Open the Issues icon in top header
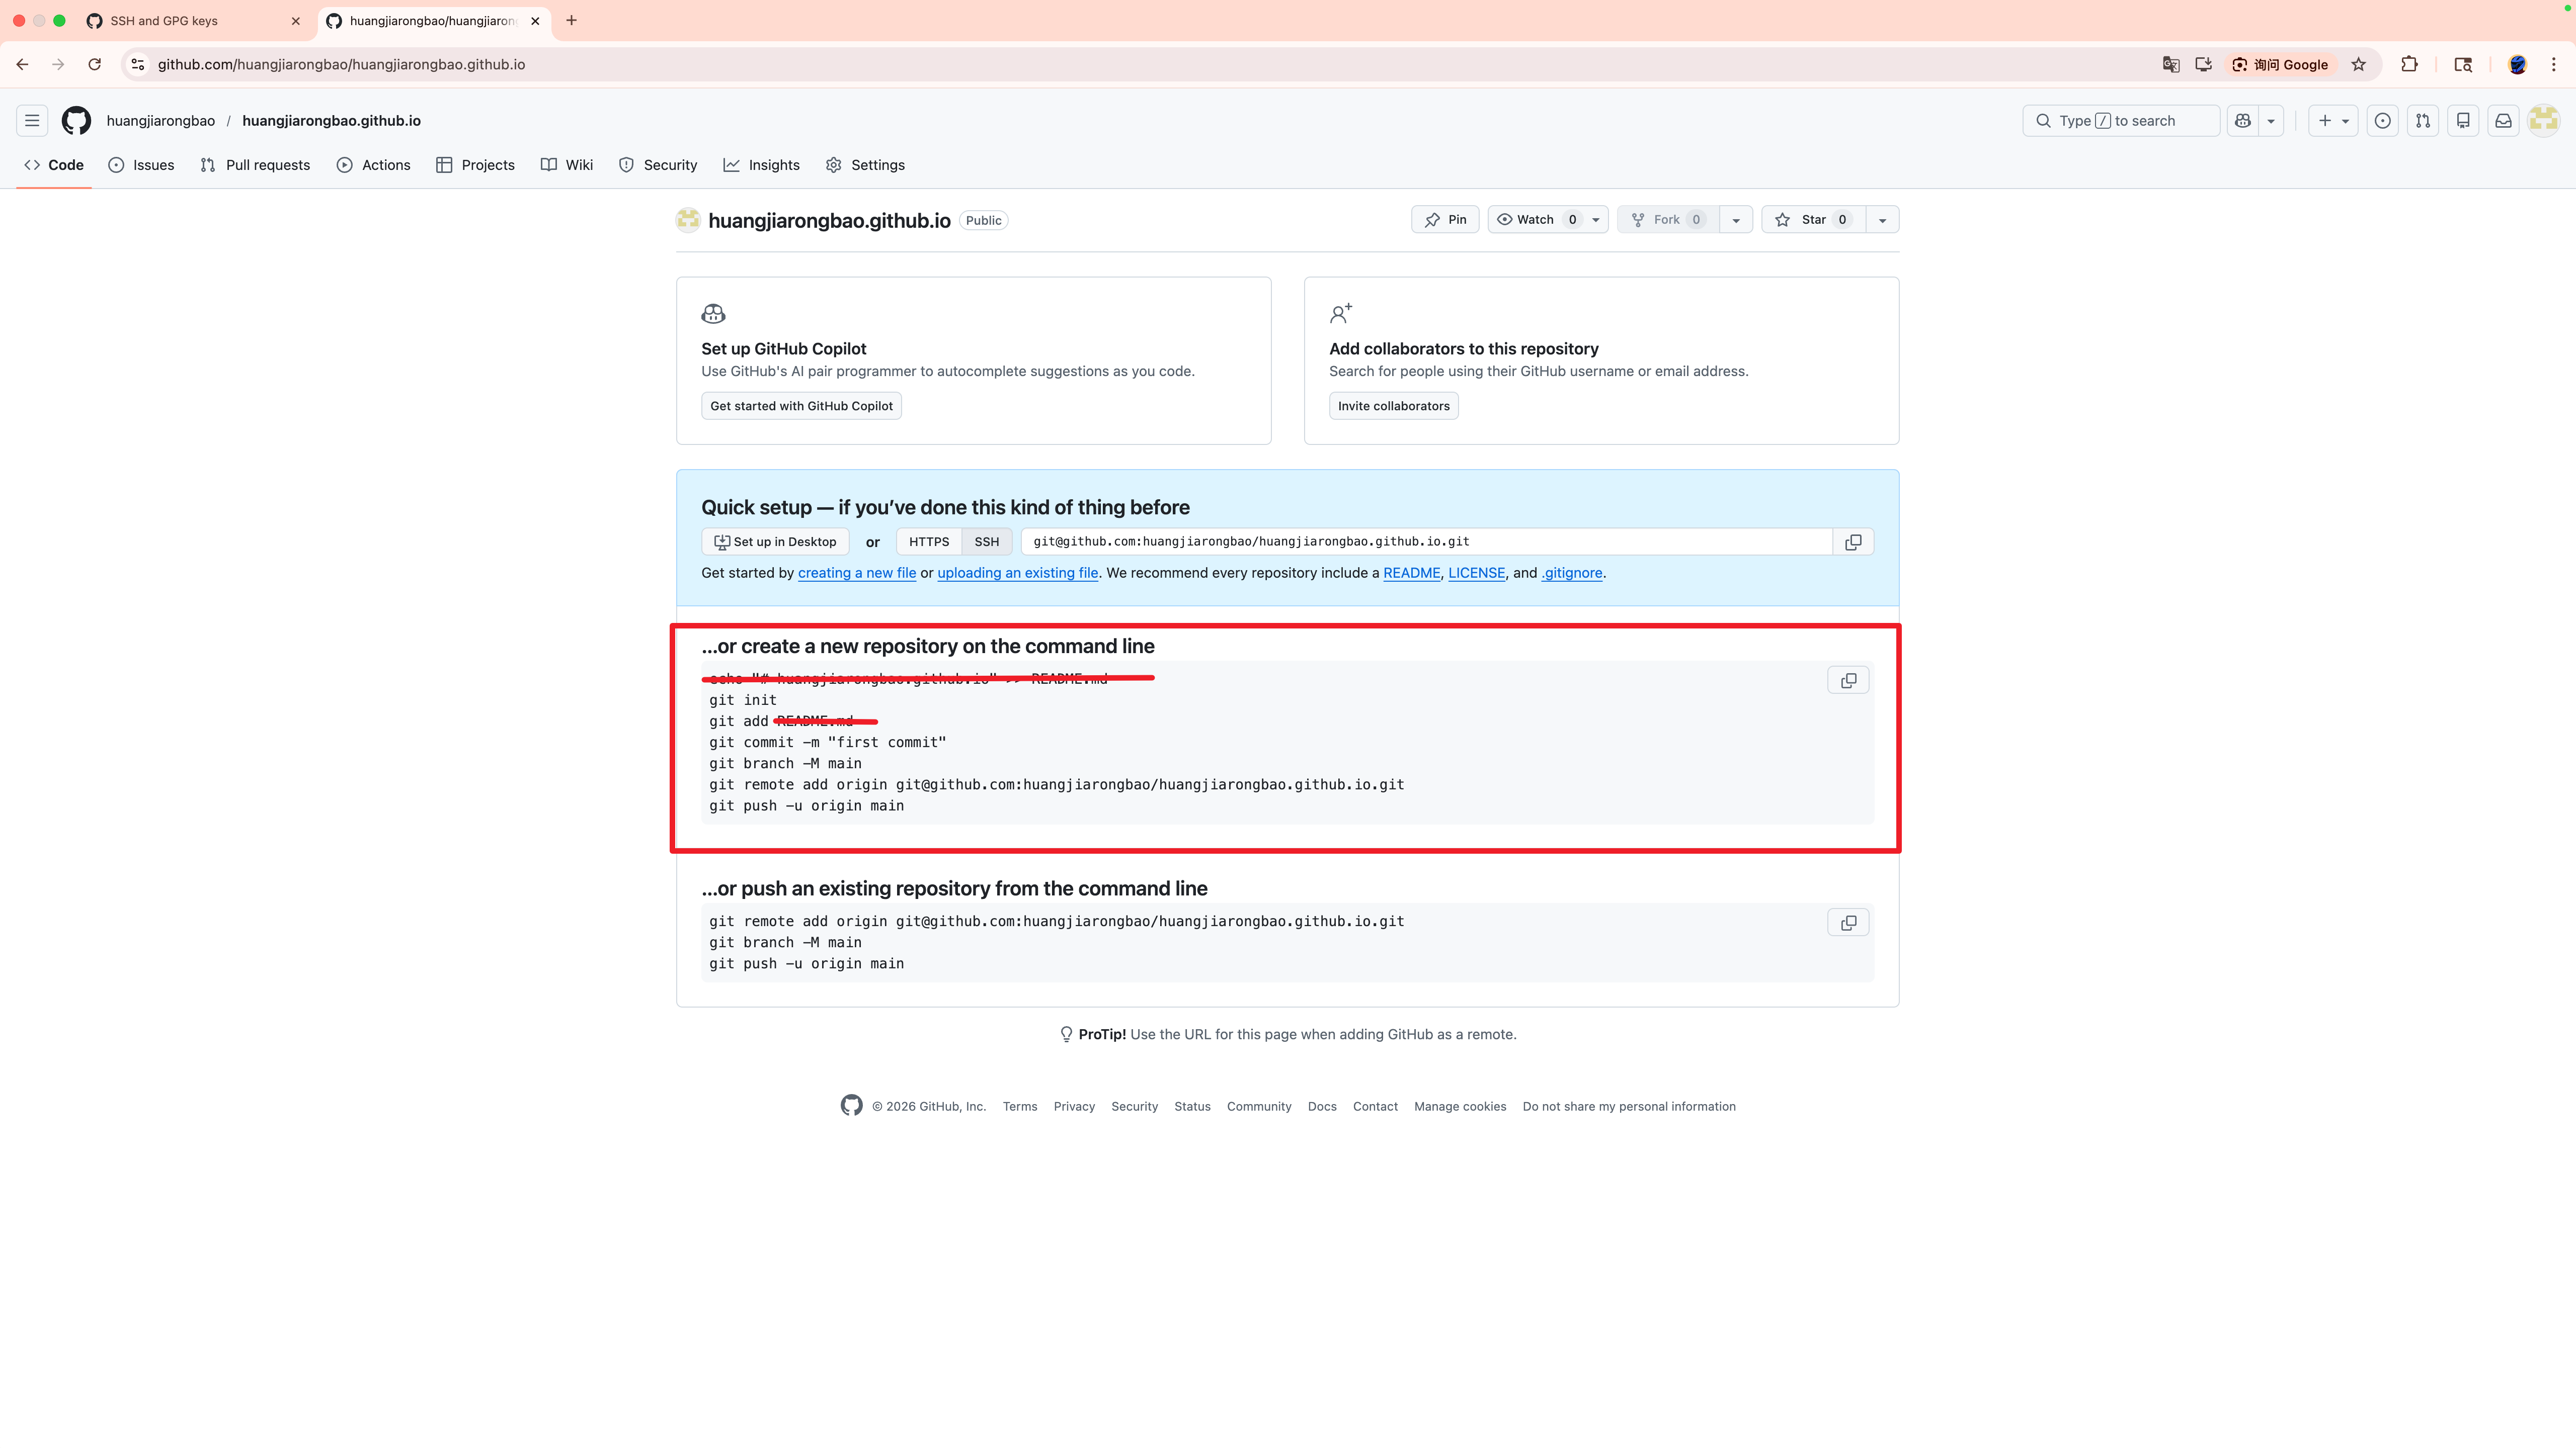The width and height of the screenshot is (2576, 1448). (x=2383, y=121)
